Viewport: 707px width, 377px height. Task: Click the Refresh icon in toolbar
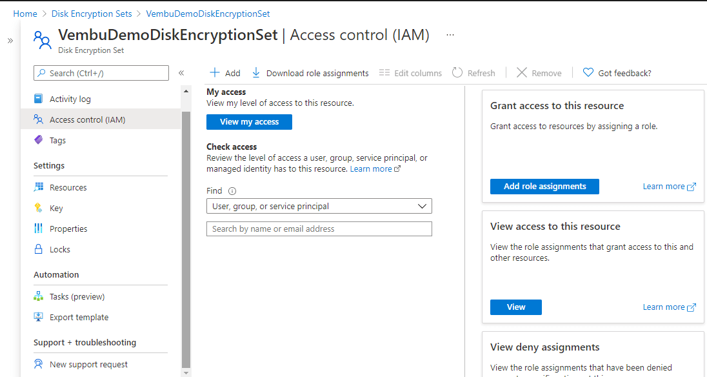(x=457, y=73)
